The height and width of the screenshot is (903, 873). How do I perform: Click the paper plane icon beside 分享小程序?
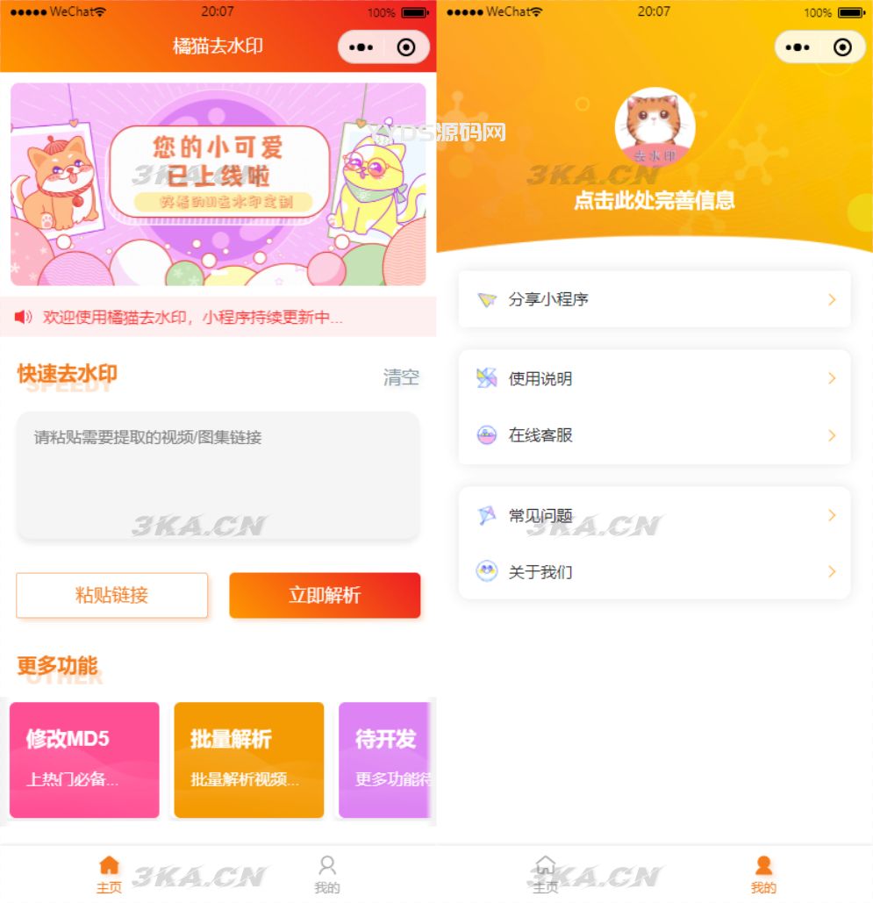point(487,299)
